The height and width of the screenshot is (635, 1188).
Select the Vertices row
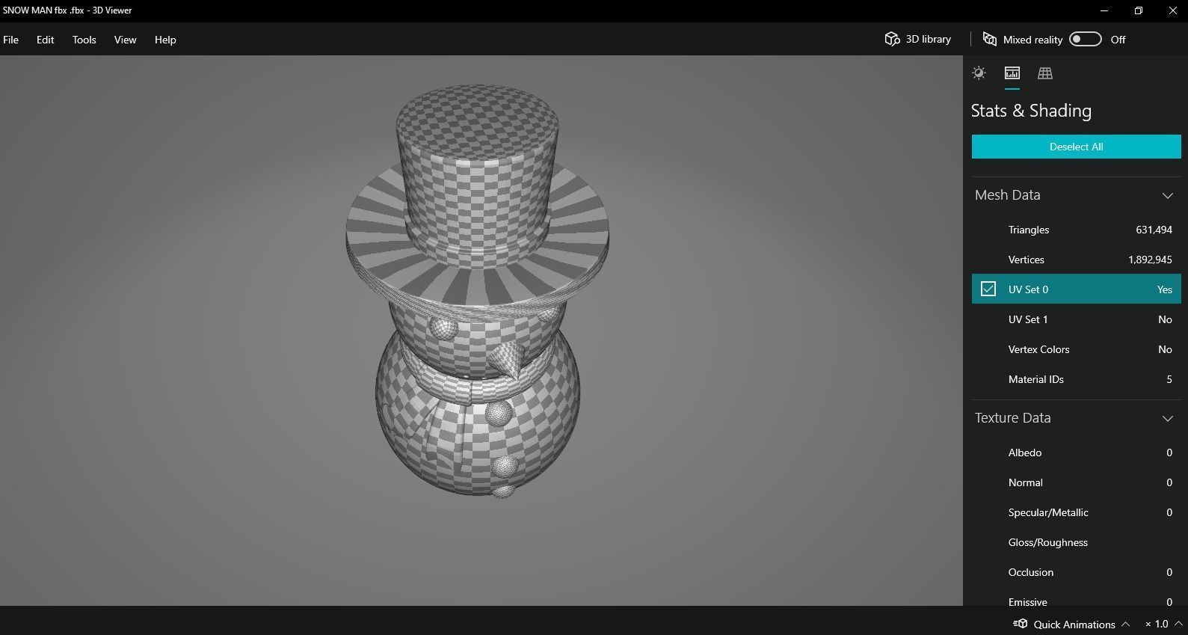tap(1076, 260)
